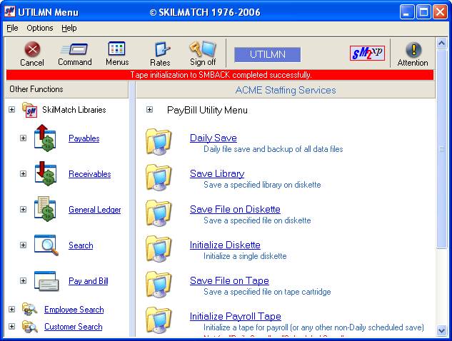Close the UTILMN Menu window

pyautogui.click(x=440, y=12)
